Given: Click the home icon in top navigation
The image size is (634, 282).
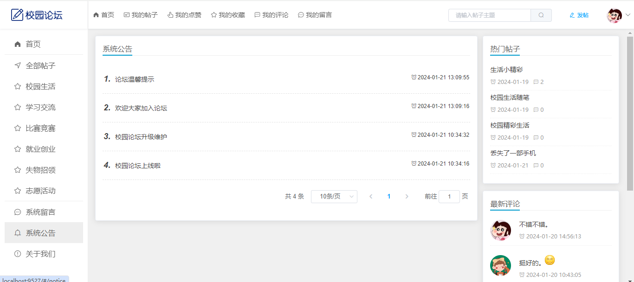Looking at the screenshot, I should 96,15.
